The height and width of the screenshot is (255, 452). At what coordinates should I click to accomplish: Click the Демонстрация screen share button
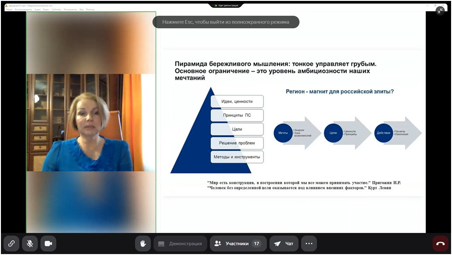(x=180, y=243)
